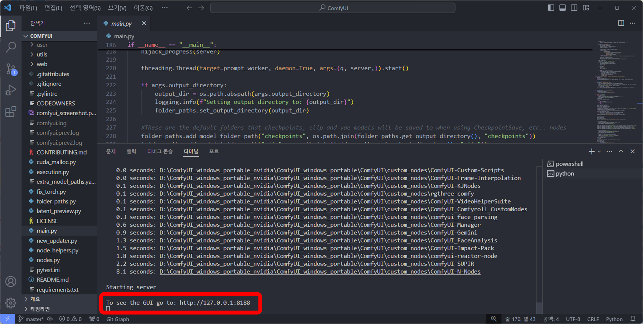The width and height of the screenshot is (643, 324).
Task: Click the 공백: 4 indentation indicator
Action: tap(550, 319)
